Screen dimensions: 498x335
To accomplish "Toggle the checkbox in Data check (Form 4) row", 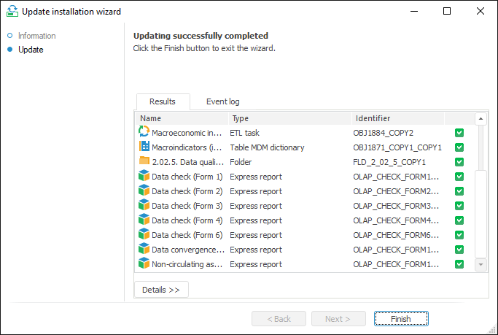I will point(459,220).
